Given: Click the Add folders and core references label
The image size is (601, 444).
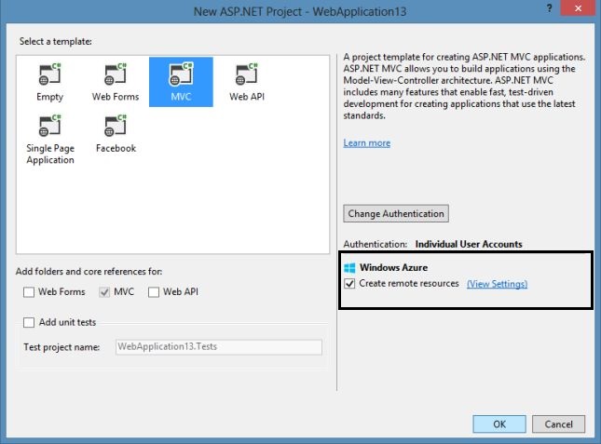Looking at the screenshot, I should coord(89,272).
